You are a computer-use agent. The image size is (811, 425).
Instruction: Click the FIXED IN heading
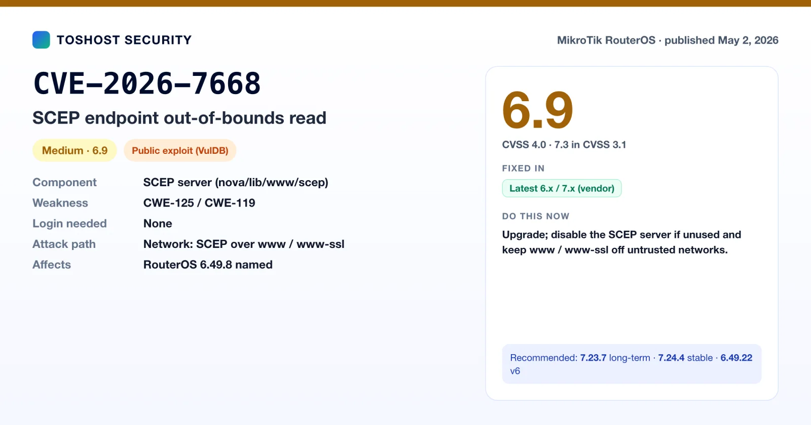[x=523, y=168]
